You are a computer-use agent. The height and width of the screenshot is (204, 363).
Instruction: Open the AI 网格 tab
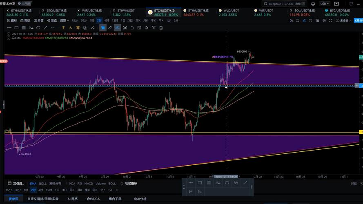(72, 199)
